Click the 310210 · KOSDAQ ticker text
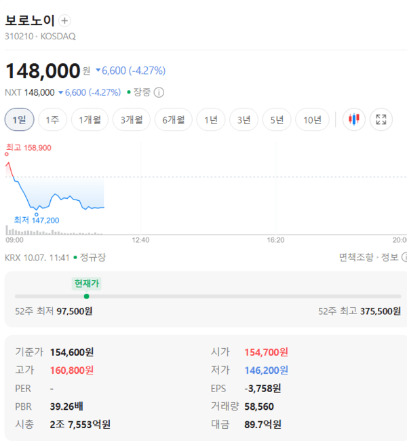The width and height of the screenshot is (407, 441). (40, 36)
